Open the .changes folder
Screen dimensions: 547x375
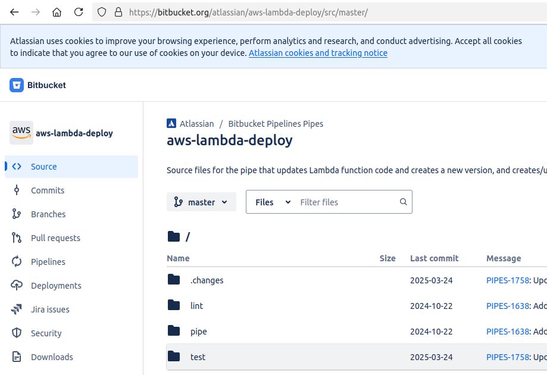(207, 280)
